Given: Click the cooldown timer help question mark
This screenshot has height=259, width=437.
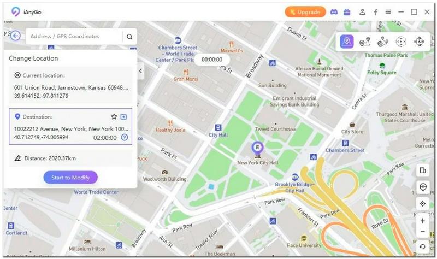Looking at the screenshot, I should 125,137.
